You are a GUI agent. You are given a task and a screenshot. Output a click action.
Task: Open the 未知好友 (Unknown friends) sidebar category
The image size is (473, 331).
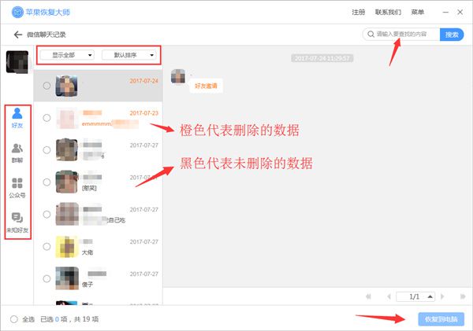coord(17,223)
